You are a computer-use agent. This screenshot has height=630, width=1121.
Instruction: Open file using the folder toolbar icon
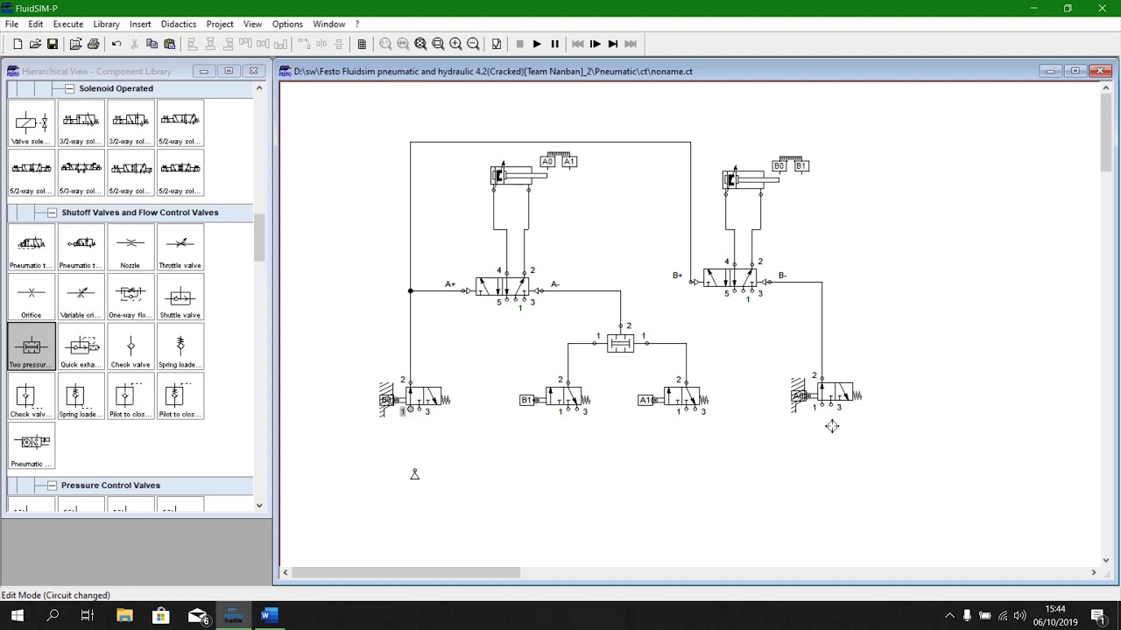(35, 44)
